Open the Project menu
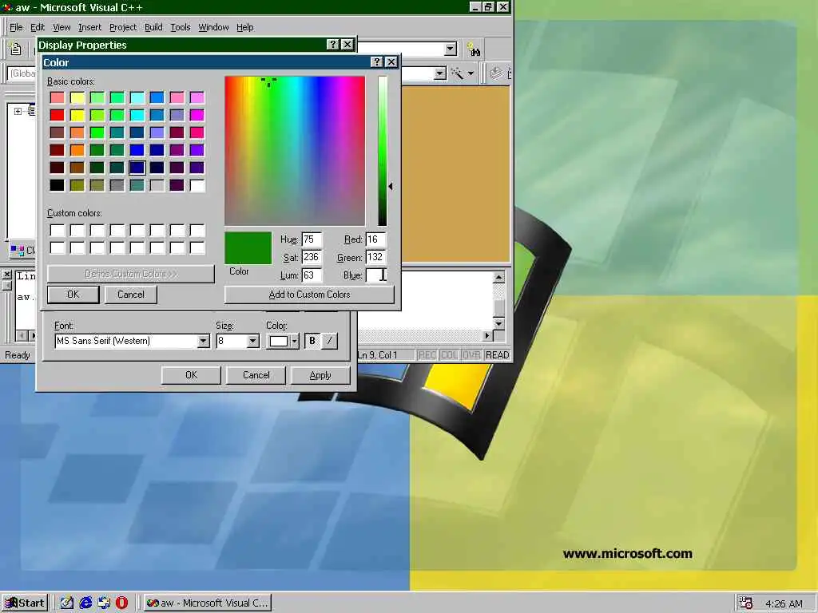This screenshot has height=613, width=818. coord(122,27)
